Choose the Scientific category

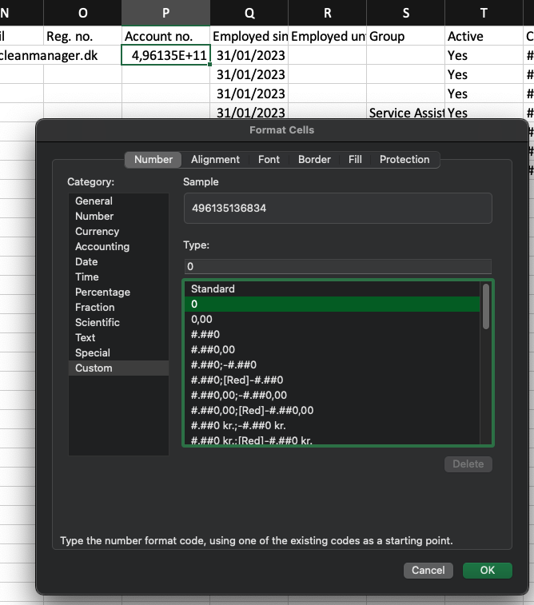98,322
